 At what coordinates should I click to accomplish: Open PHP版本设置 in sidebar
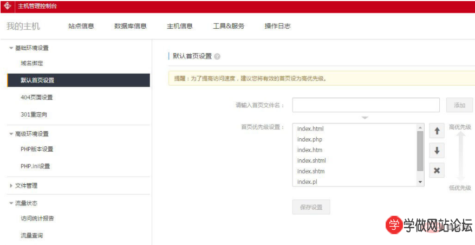tap(37, 149)
